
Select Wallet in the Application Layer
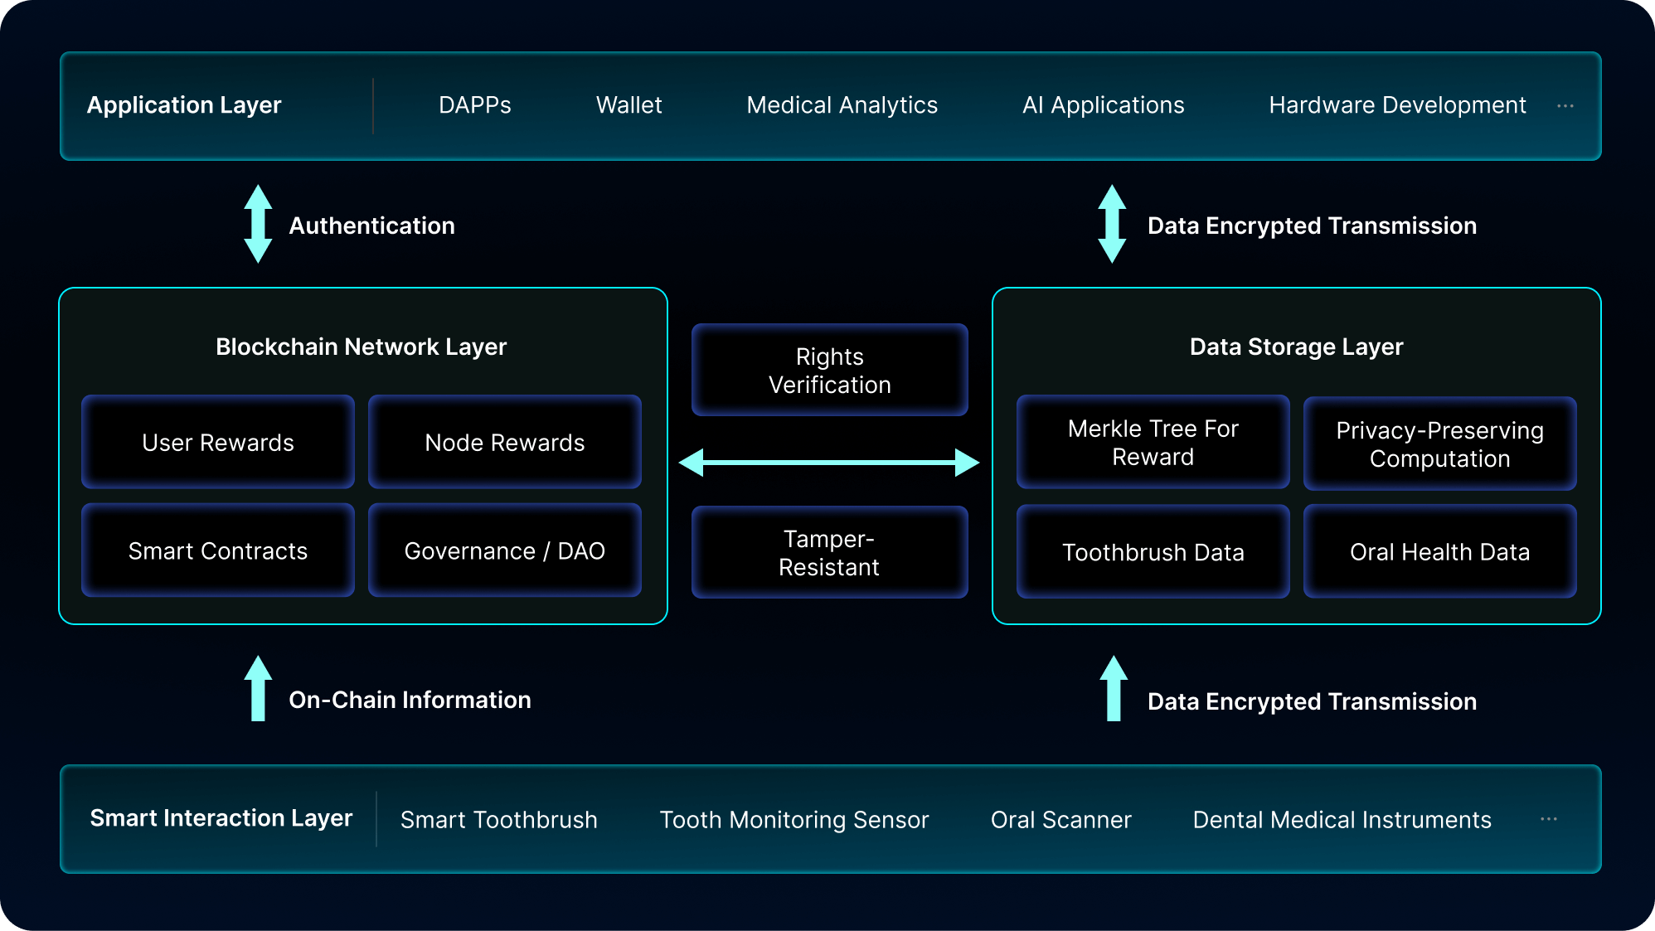629,105
